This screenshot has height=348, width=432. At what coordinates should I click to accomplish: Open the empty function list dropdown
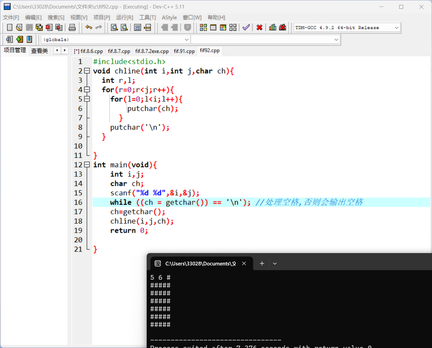pyautogui.click(x=265, y=40)
